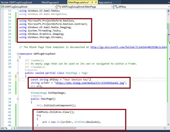
Task: Click "CANPhoto.Children.Clear();" statement
Action: click(x=55, y=112)
